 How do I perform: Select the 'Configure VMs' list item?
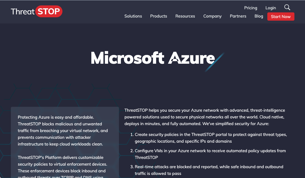pyautogui.click(x=210, y=154)
